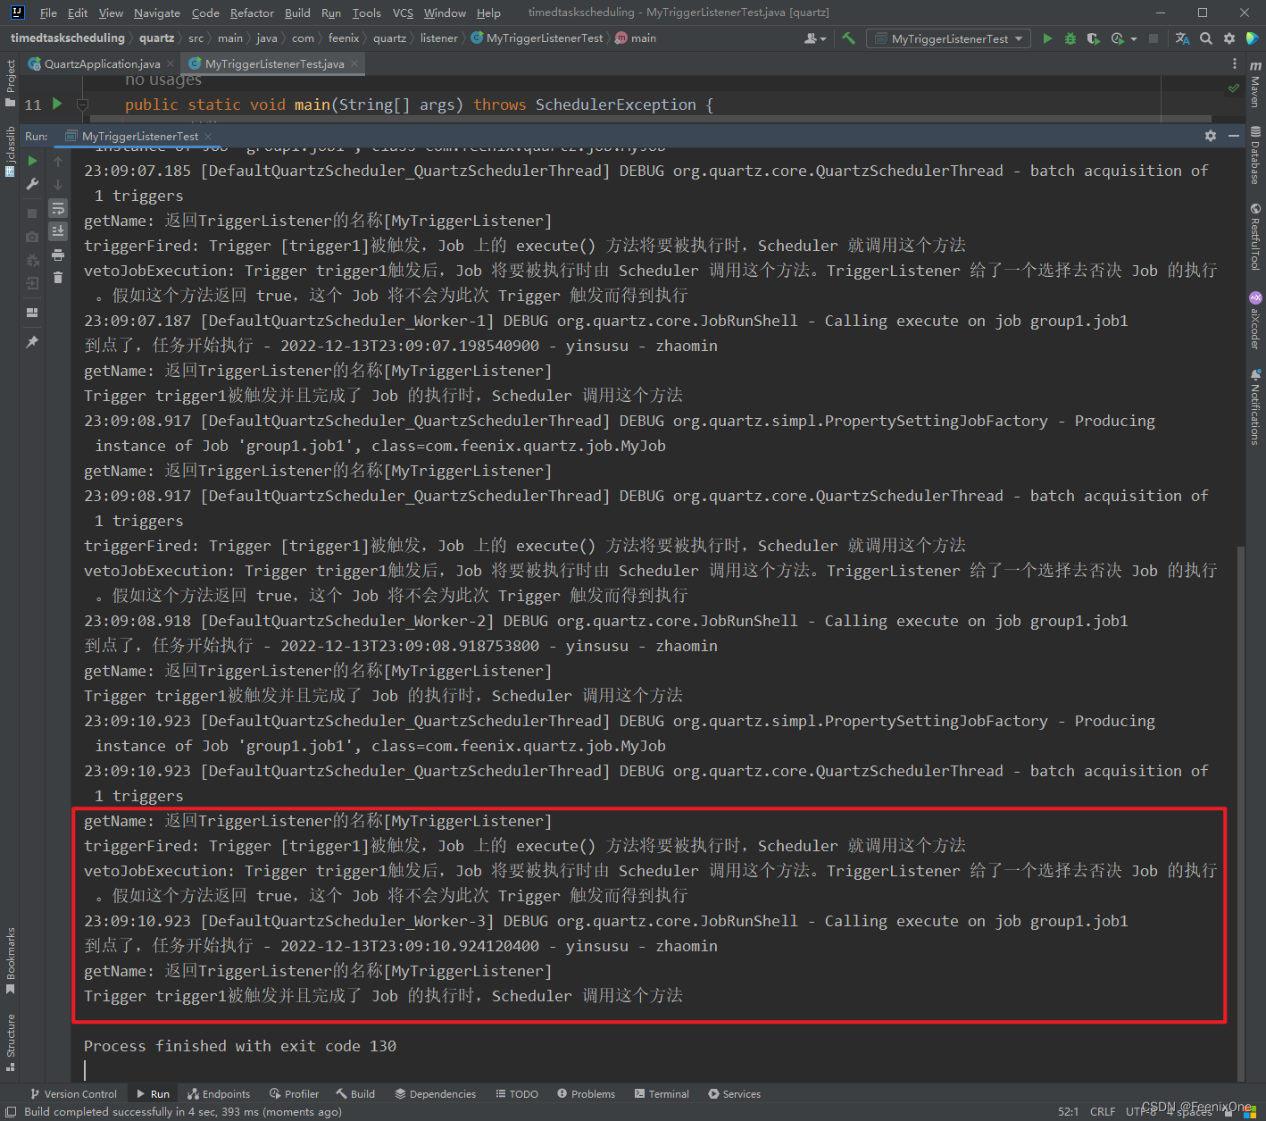Click gutter run arrow on line 11
Screen dimensions: 1266x1121
(x=57, y=104)
